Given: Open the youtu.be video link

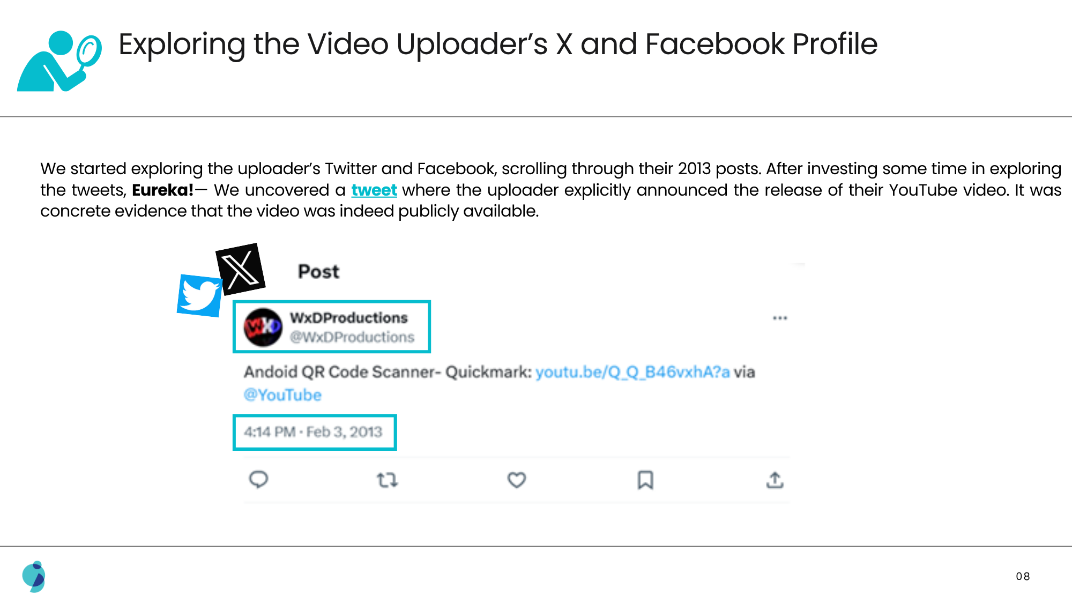Looking at the screenshot, I should [x=632, y=372].
